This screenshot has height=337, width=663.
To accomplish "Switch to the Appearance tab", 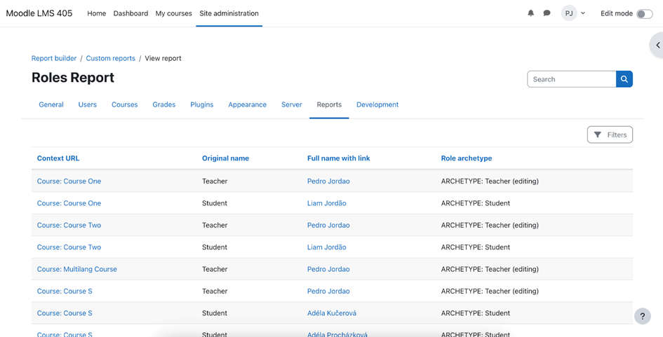I will click(x=248, y=104).
